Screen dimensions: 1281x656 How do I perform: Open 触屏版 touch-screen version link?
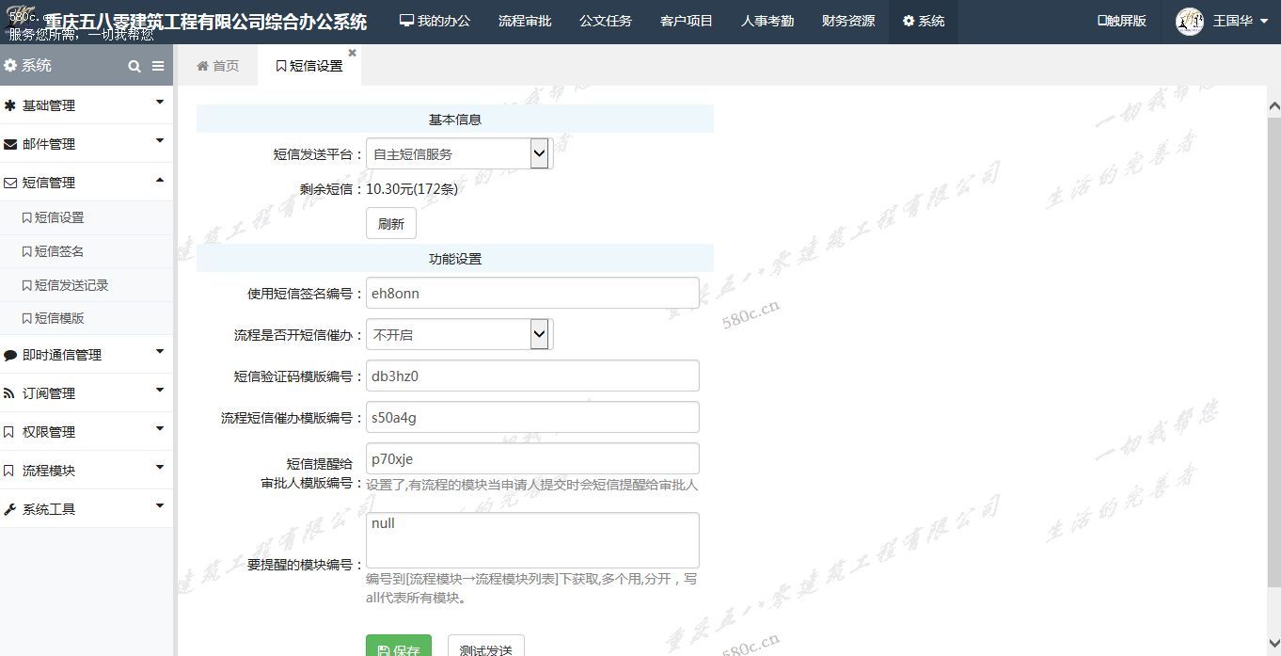pyautogui.click(x=1121, y=21)
